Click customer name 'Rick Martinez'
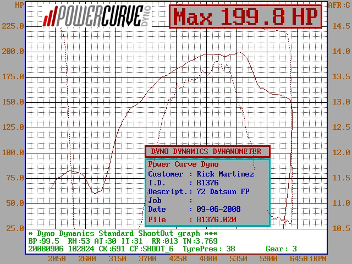 [x=225, y=174]
